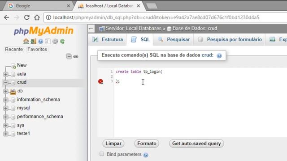
Task: Go back in browser
Action: click(7, 17)
